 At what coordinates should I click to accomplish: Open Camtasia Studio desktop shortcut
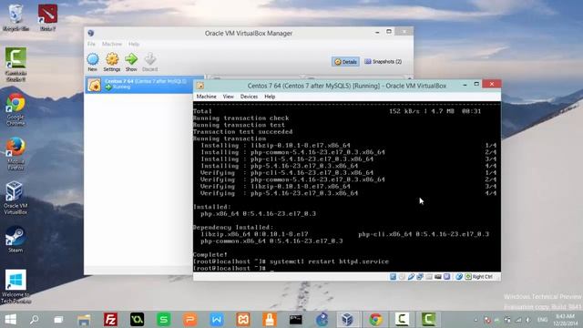pyautogui.click(x=15, y=64)
